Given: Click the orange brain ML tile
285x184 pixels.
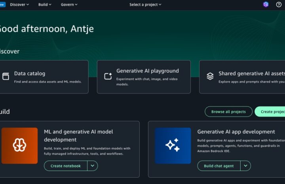Looking at the screenshot, I should tap(19, 146).
